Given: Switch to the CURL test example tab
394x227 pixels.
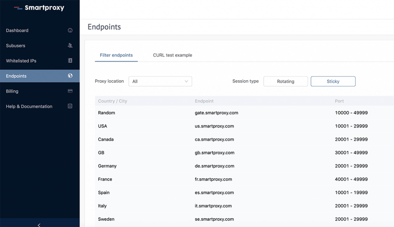Looking at the screenshot, I should point(172,55).
